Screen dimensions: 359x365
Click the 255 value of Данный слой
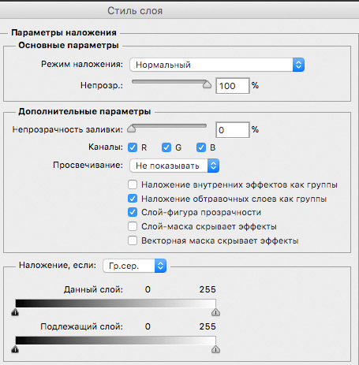(208, 289)
